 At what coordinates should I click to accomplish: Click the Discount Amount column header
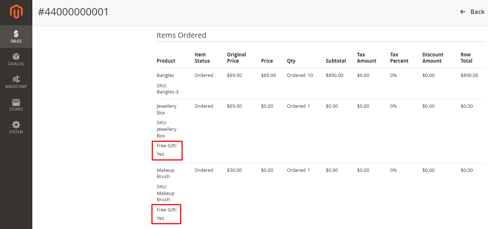433,58
